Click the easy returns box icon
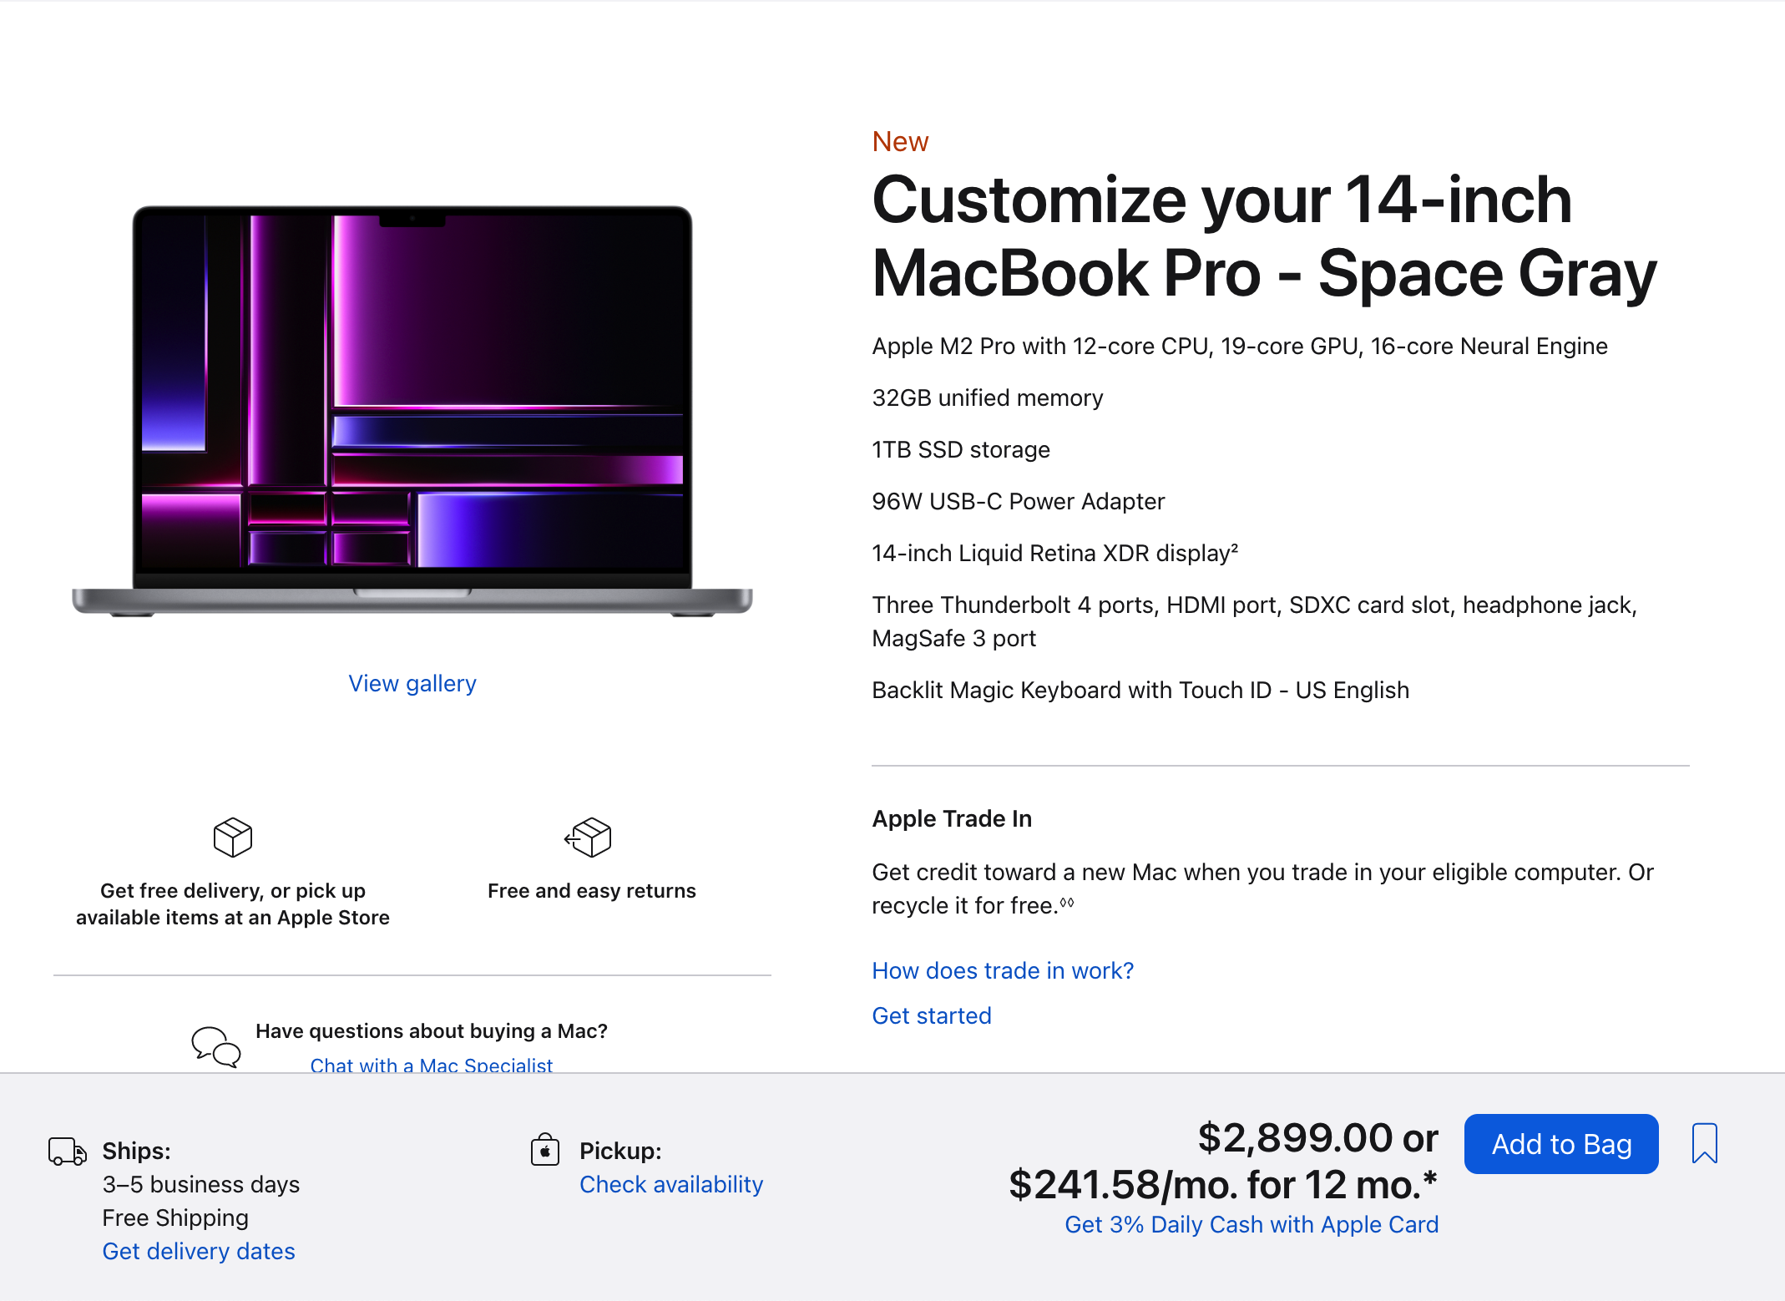The height and width of the screenshot is (1301, 1785). [589, 837]
